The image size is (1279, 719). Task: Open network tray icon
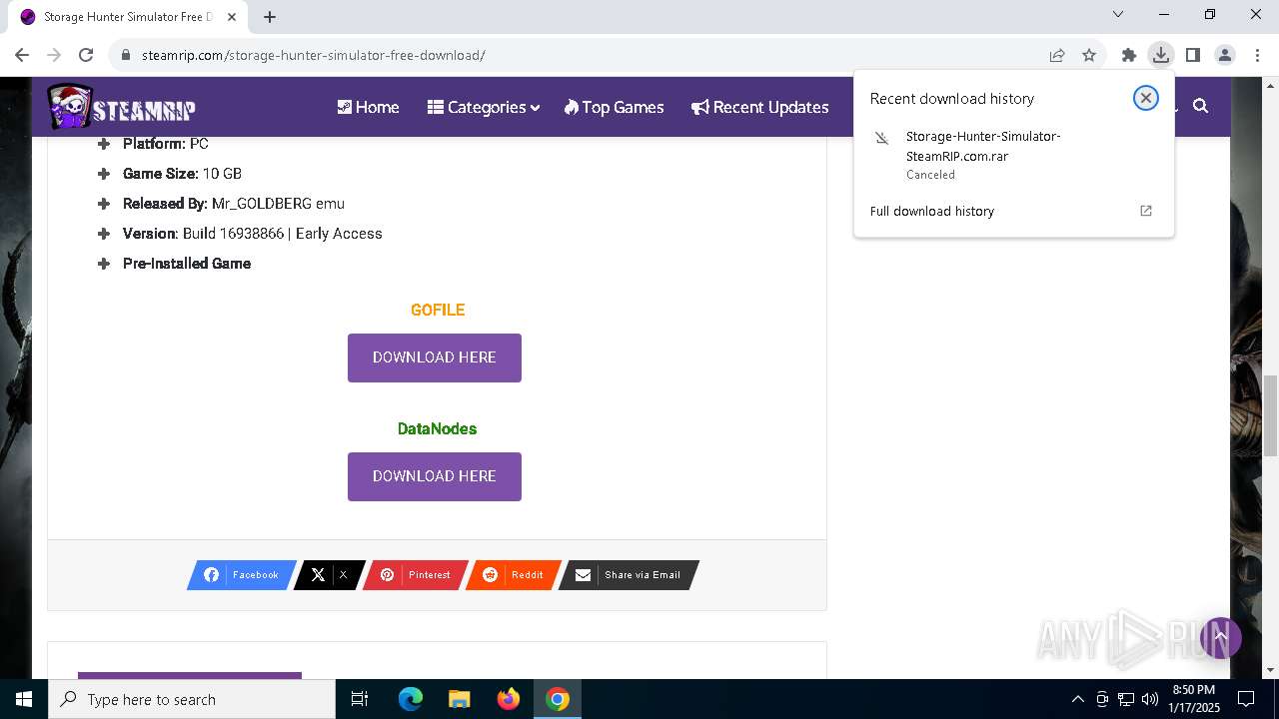pos(1126,699)
